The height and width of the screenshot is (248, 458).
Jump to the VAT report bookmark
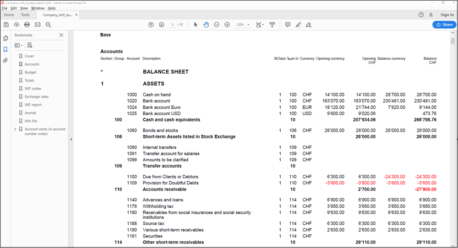(x=33, y=105)
